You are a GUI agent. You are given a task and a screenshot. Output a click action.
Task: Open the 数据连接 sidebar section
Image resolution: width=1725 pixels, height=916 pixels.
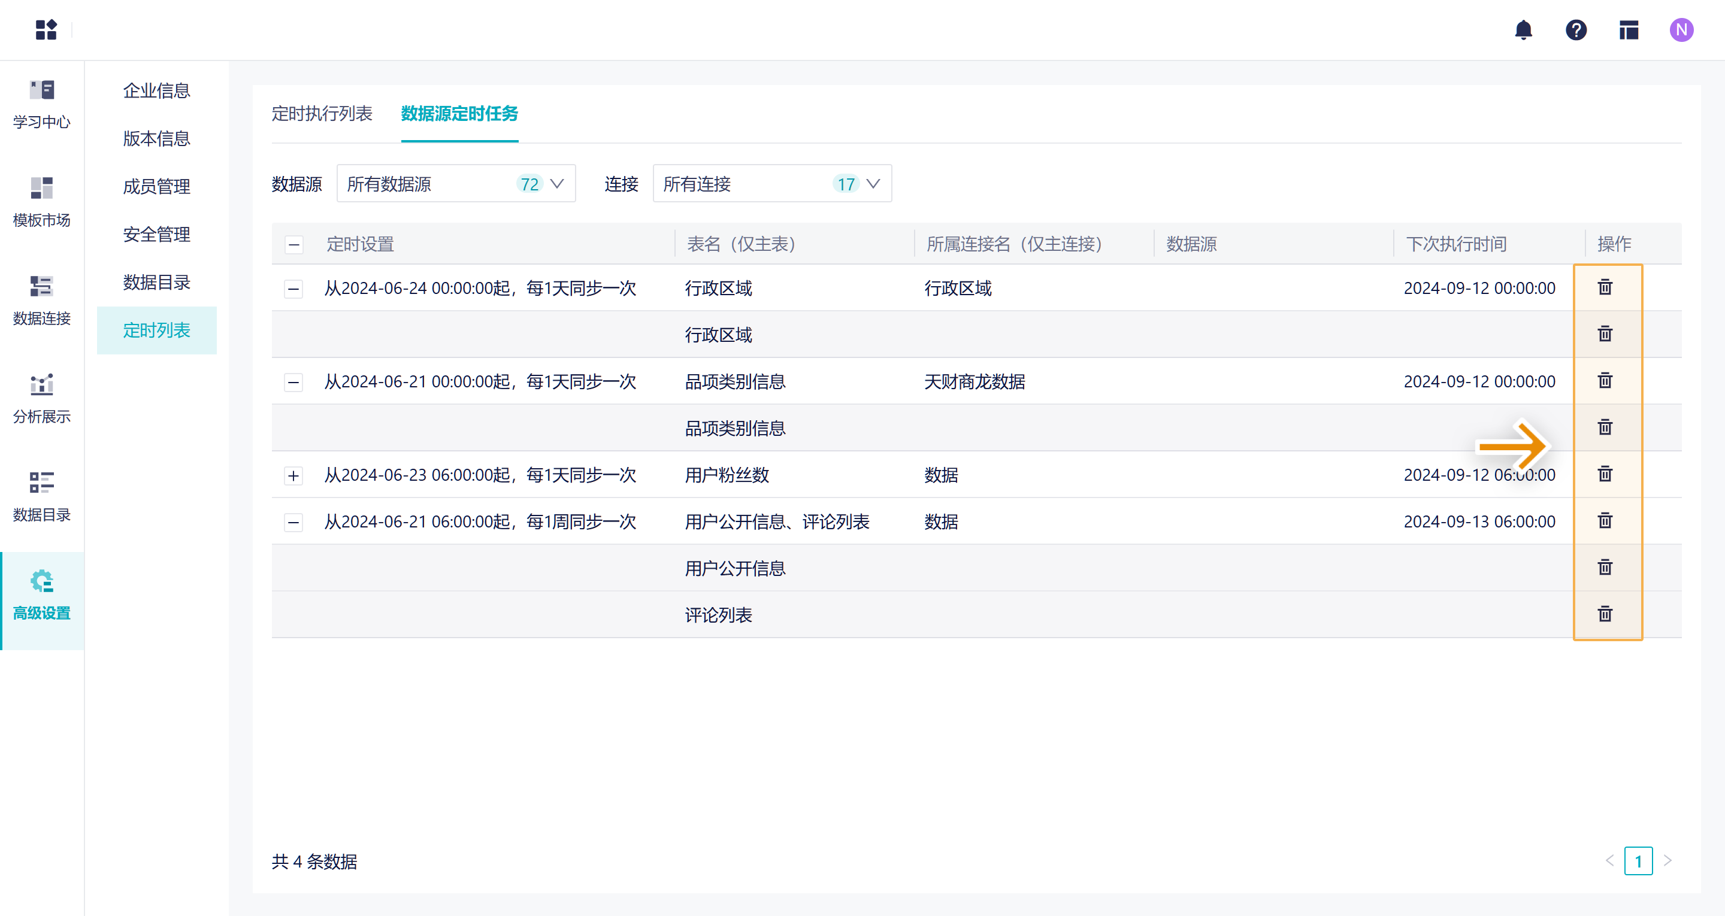[x=41, y=300]
